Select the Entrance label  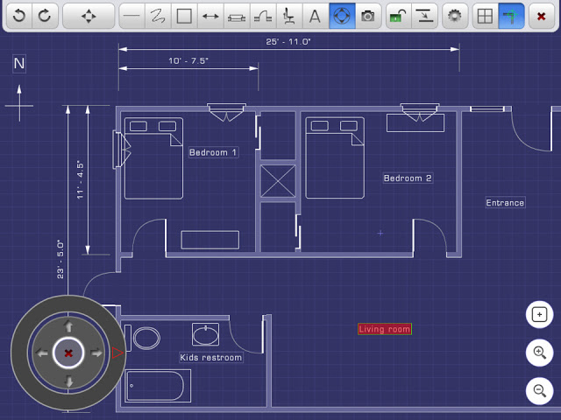505,202
